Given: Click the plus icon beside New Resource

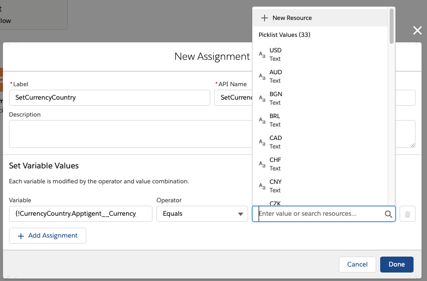Looking at the screenshot, I should [x=264, y=18].
